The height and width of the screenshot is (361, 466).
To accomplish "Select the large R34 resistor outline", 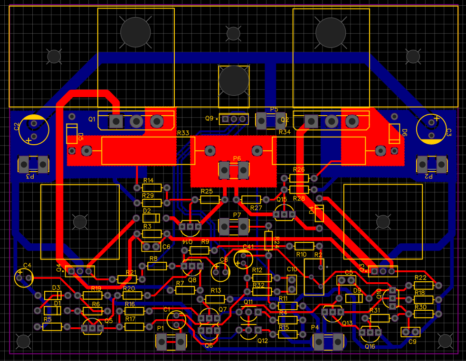I will tap(319, 150).
